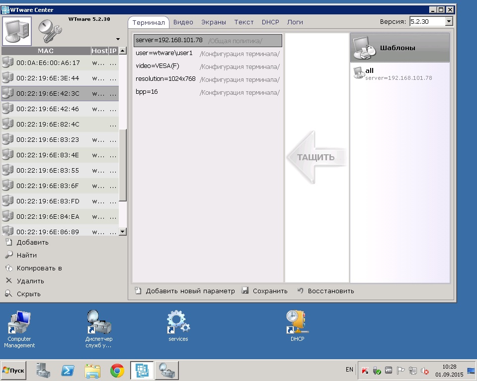Click the terminals computer icon at top left
Screen dimensions: 477x381
[17, 31]
